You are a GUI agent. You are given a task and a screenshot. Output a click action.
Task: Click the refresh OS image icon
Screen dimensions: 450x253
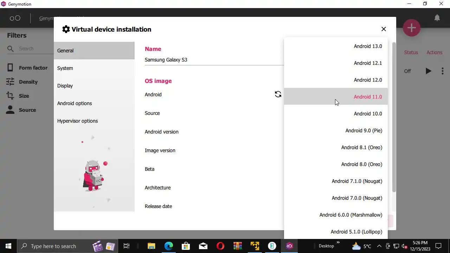(x=278, y=94)
